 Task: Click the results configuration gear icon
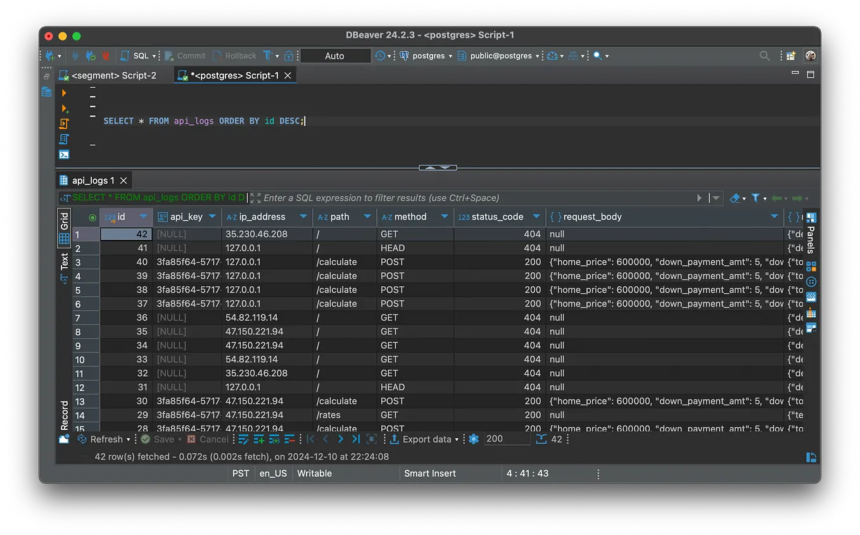point(473,439)
